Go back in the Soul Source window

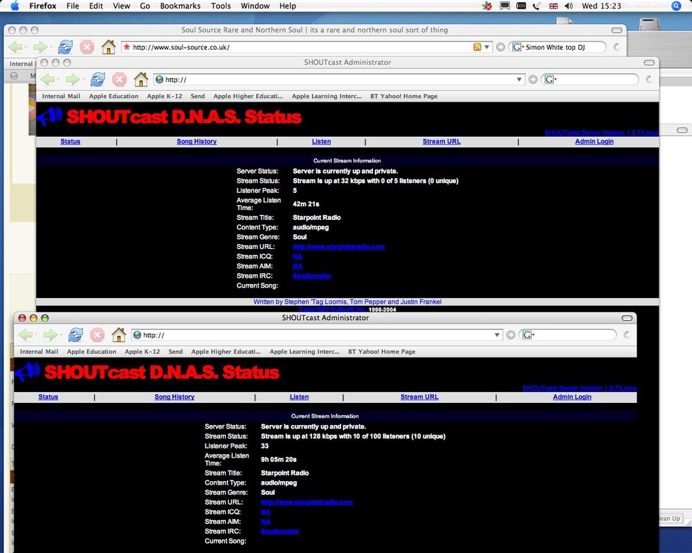click(x=15, y=47)
